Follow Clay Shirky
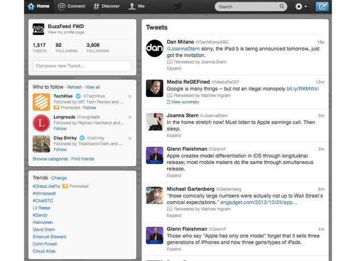Viewport: 356px width, 261px height. click(60, 150)
